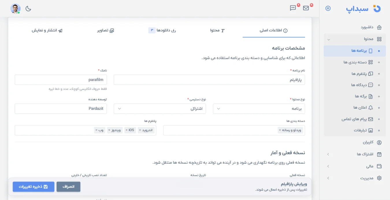
Task: Open دیدگاه ها in the sidebar
Action: (x=355, y=85)
